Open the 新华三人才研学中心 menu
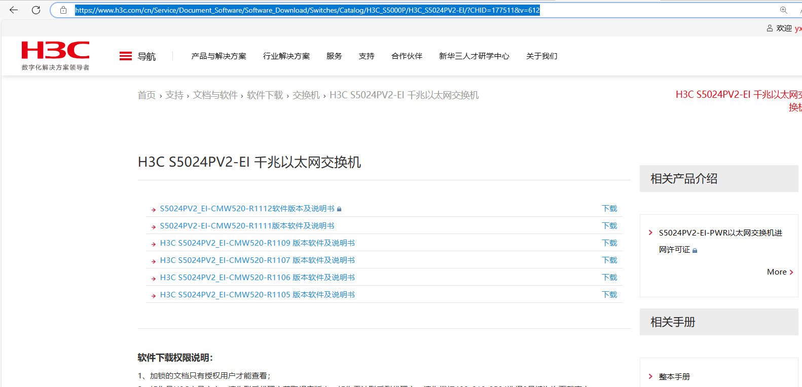The width and height of the screenshot is (802, 387). (x=474, y=56)
